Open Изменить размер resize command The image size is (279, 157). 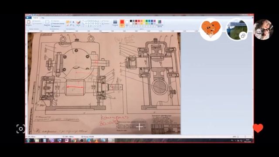(x=58, y=24)
